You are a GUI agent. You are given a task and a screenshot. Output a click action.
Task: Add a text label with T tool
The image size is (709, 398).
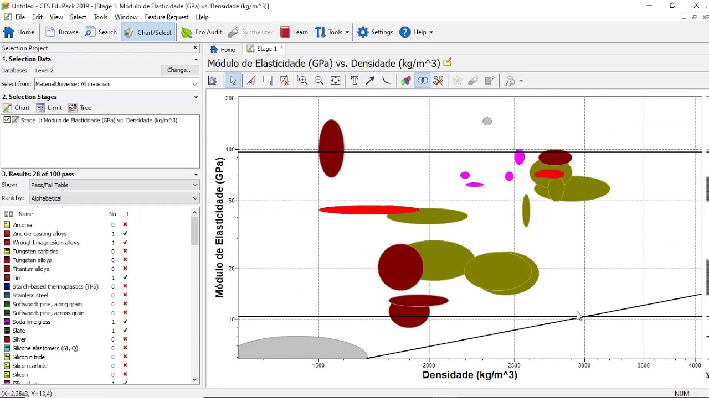click(x=354, y=81)
